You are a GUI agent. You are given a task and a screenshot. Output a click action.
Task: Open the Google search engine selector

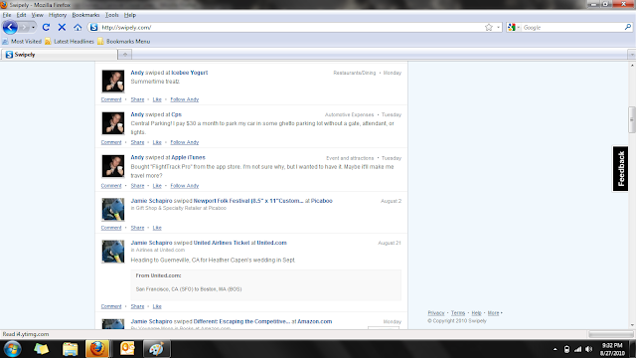tap(514, 27)
